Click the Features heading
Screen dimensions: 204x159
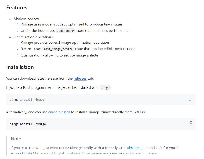point(17,7)
